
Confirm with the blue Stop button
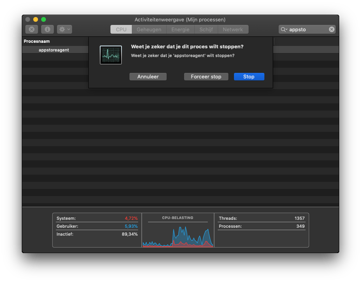click(249, 76)
